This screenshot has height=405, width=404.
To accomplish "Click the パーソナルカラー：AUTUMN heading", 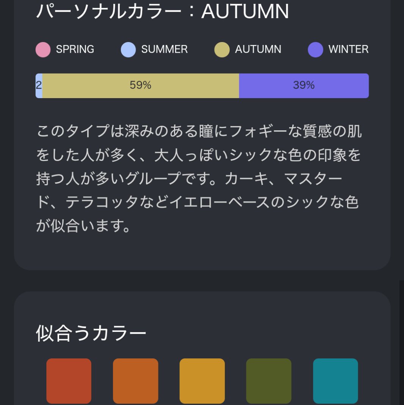I will click(162, 12).
